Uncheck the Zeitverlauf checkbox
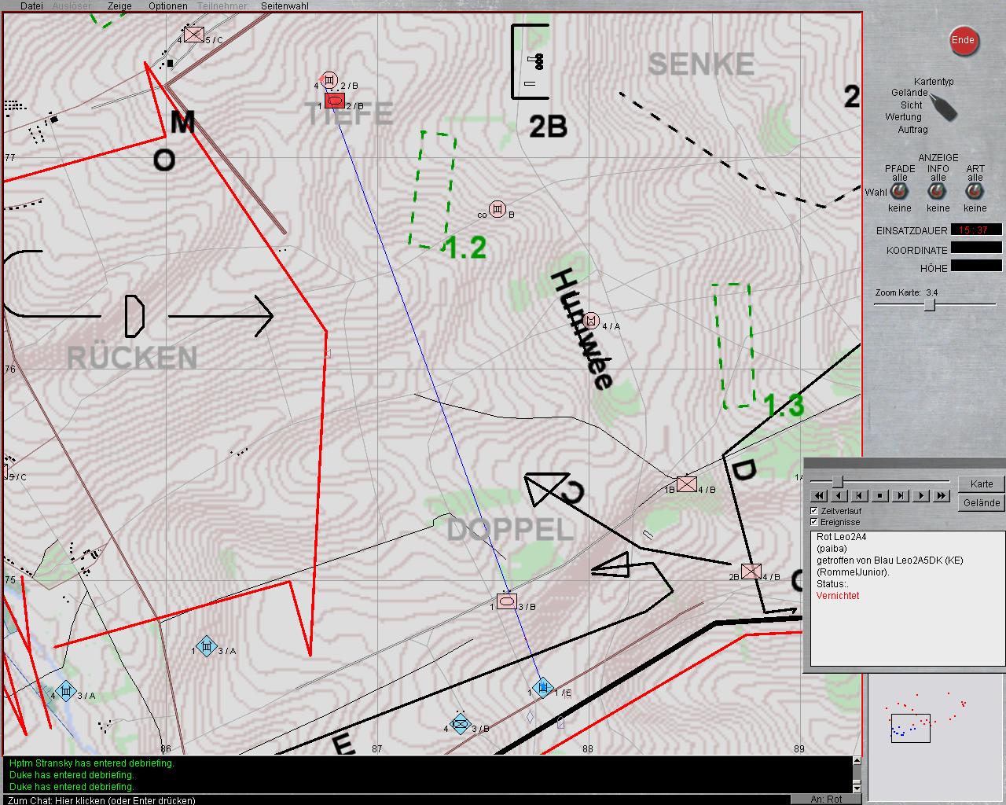This screenshot has height=805, width=1006. coord(814,511)
